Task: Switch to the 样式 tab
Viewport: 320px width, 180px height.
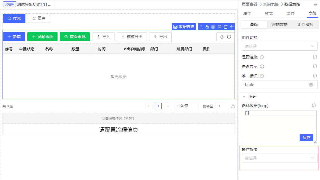Action: 269,13
